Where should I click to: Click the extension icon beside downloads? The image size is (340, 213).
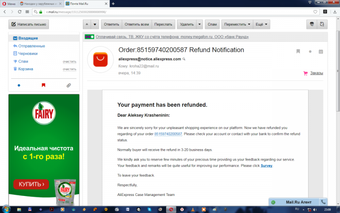pyautogui.click(x=325, y=12)
